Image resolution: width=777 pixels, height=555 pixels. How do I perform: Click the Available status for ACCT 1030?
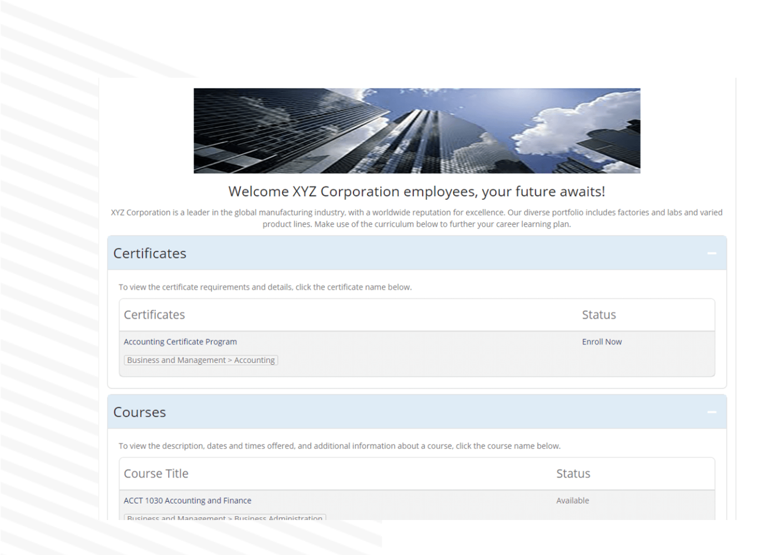572,500
